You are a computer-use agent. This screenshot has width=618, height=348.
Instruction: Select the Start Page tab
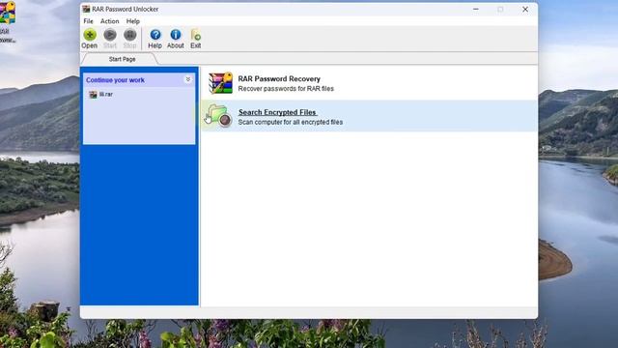click(122, 59)
